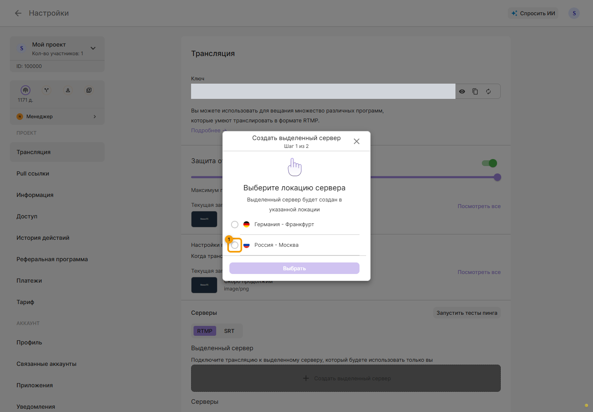593x412 pixels.
Task: Select the broadcast antenna icon
Action: click(x=26, y=90)
